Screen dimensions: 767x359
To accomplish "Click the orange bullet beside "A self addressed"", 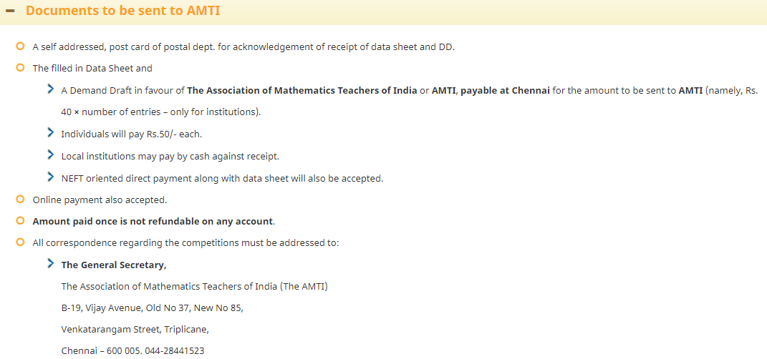I will pyautogui.click(x=20, y=46).
